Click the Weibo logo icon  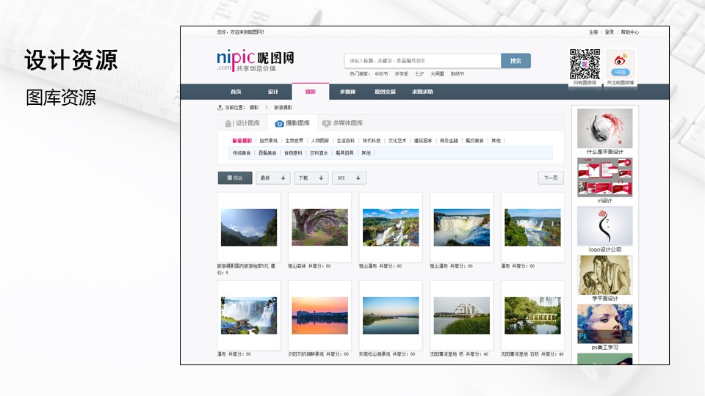point(621,59)
